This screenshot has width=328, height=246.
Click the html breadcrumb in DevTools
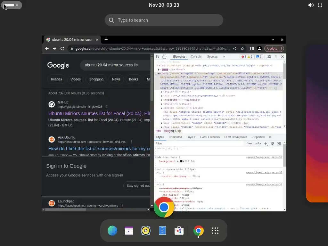[x=158, y=131]
